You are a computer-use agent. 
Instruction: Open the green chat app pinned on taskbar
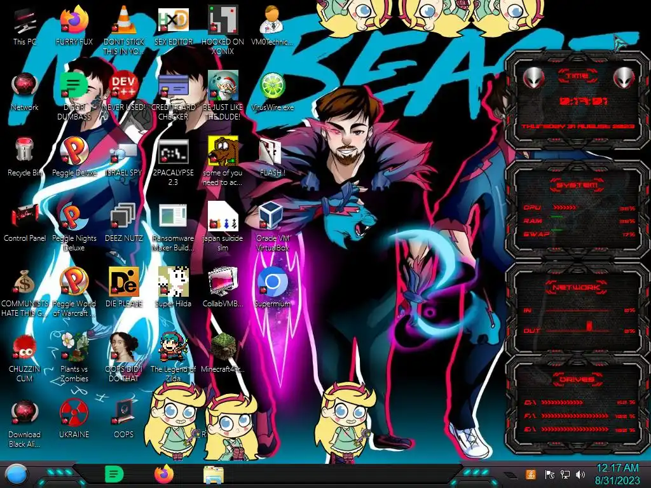(114, 474)
